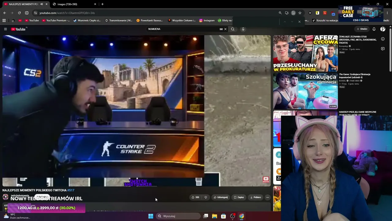The width and height of the screenshot is (392, 221).
Task: Go to the YouTube home logo
Action: click(x=18, y=29)
